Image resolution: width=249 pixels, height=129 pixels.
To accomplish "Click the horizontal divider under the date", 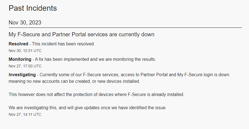I will pyautogui.click(x=125, y=28).
